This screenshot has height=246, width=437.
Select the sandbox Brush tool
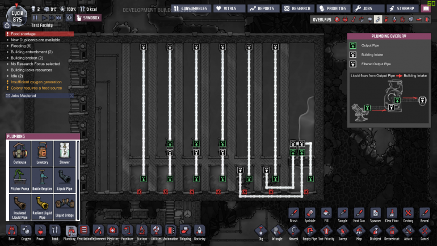(x=293, y=215)
